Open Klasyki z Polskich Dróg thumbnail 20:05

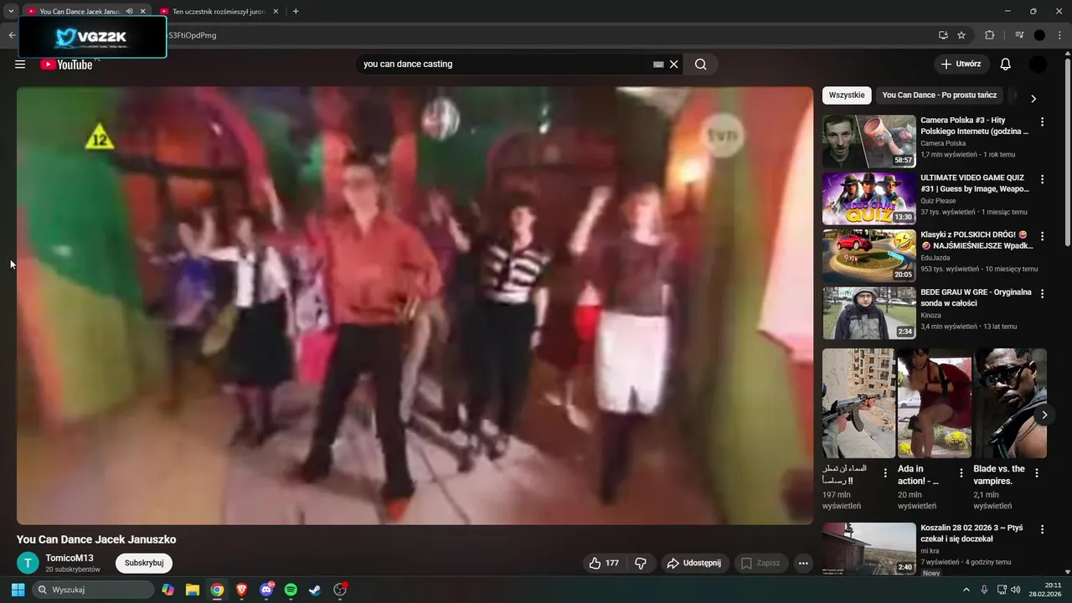coord(869,255)
